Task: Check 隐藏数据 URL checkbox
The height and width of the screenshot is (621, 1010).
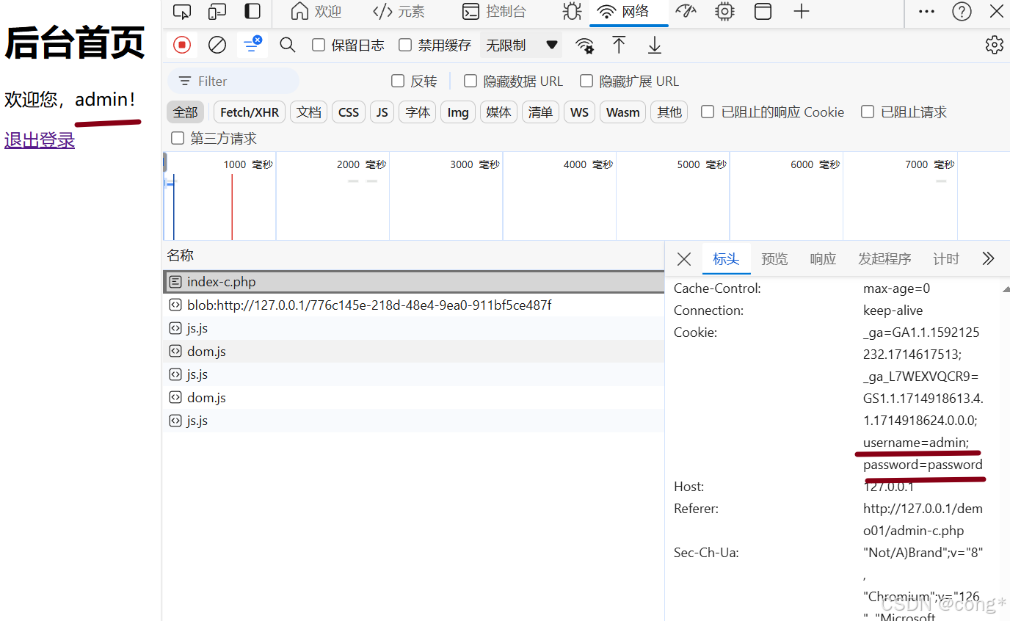Action: (x=471, y=81)
